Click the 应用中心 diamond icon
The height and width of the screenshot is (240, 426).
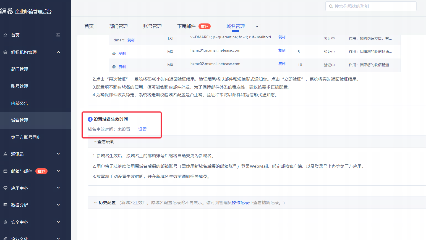tap(5, 188)
